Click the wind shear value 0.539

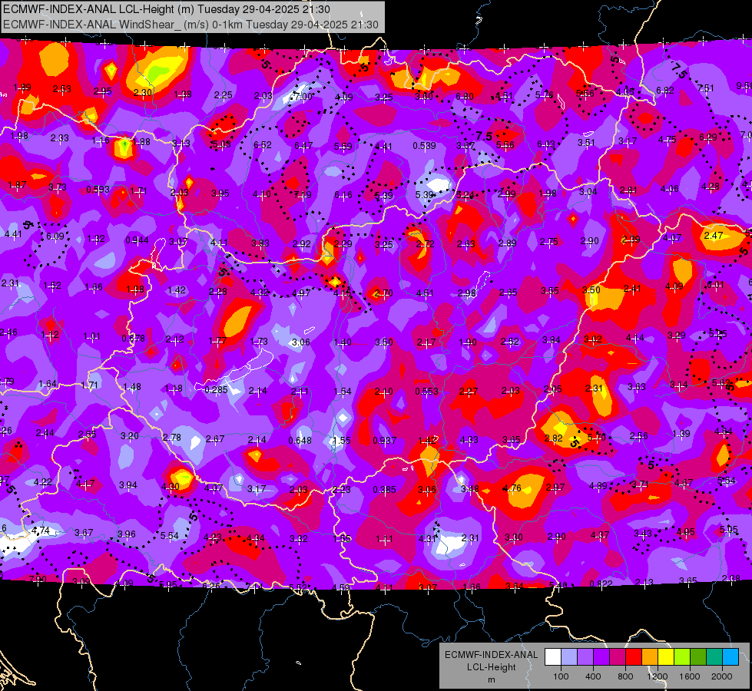(x=425, y=145)
